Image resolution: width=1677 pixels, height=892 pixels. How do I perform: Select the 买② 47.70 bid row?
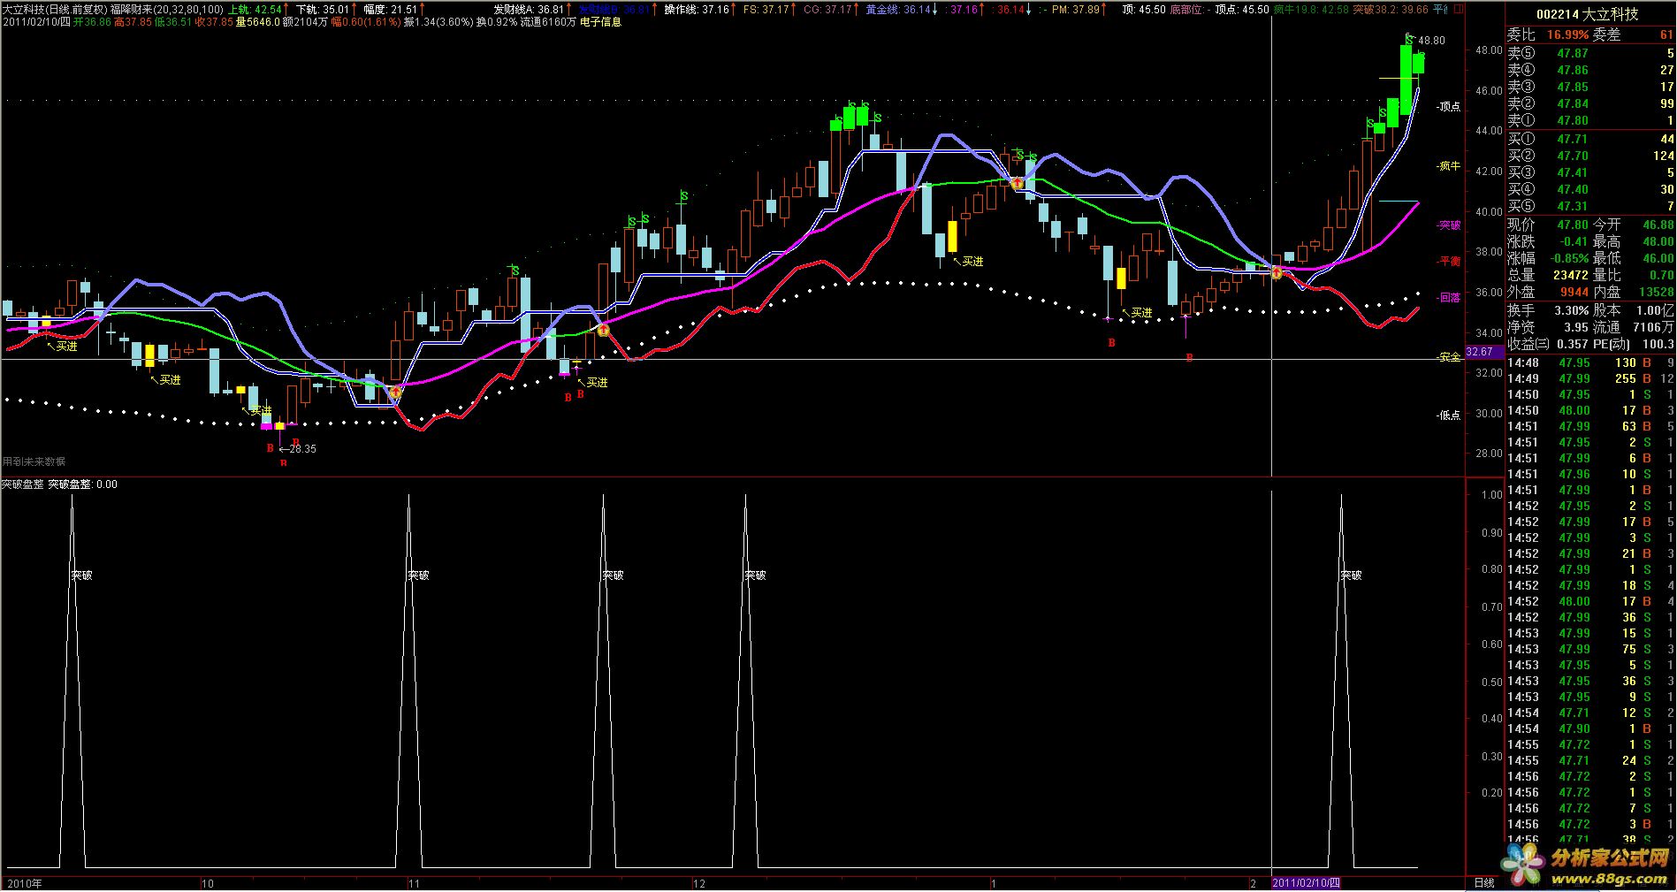[1590, 156]
